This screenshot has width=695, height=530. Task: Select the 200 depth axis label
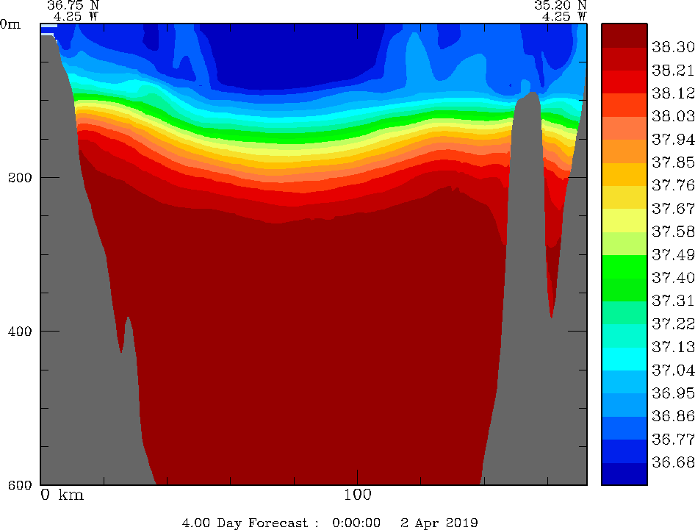click(20, 178)
